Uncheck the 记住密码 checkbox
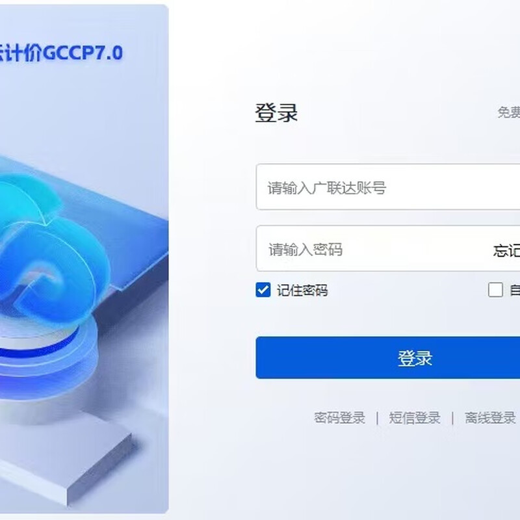This screenshot has width=520, height=520. click(263, 290)
